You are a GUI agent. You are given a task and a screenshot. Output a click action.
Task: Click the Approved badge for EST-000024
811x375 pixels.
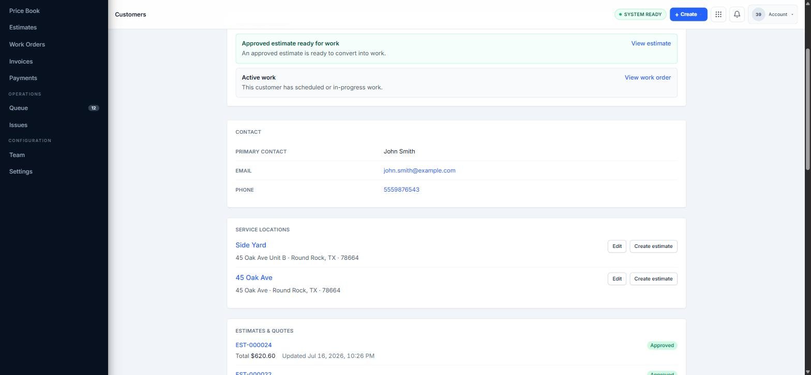[x=662, y=346]
